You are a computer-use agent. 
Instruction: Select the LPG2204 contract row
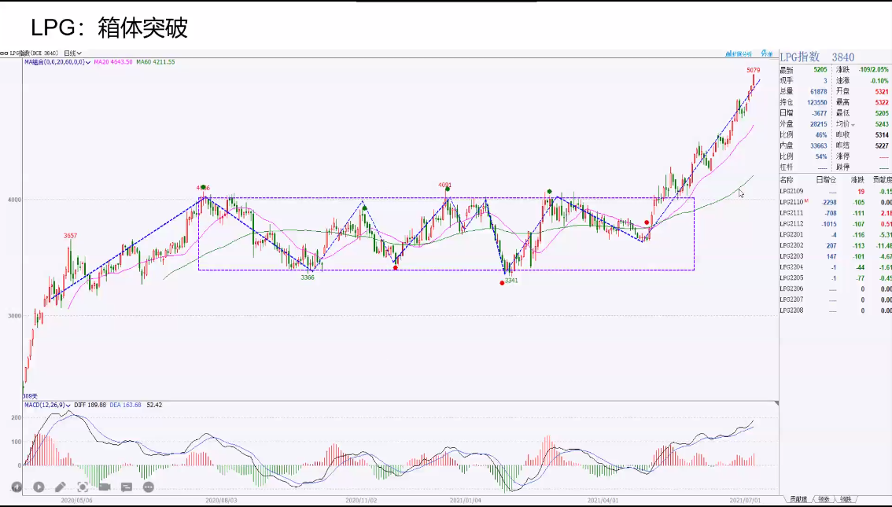tap(835, 267)
